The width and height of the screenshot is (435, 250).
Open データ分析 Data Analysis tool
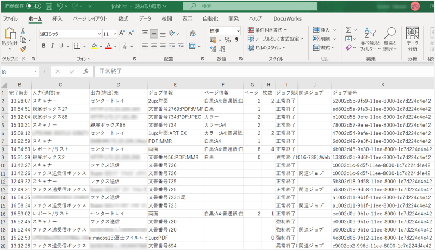click(x=412, y=38)
